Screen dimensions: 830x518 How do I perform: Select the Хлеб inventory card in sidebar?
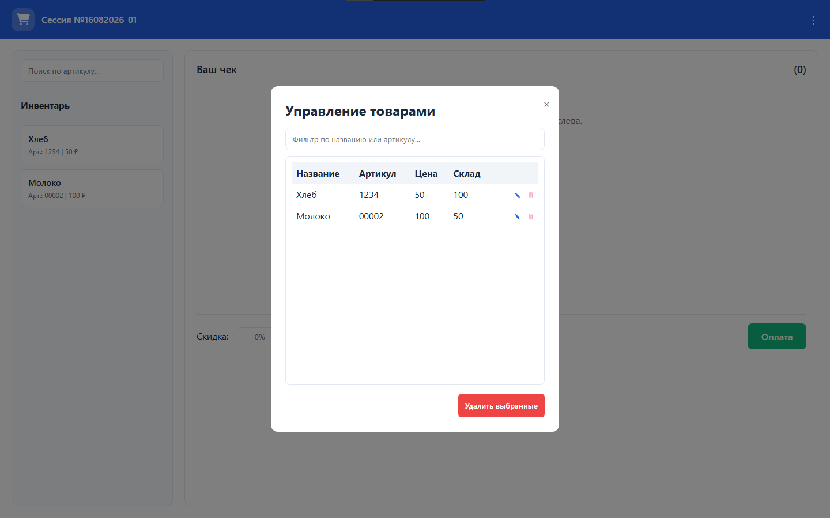[x=92, y=144]
